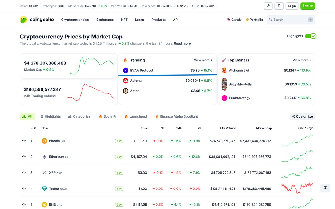Screen dimensions: 335x209
Task: Click the Read more link
Action: (182, 43)
